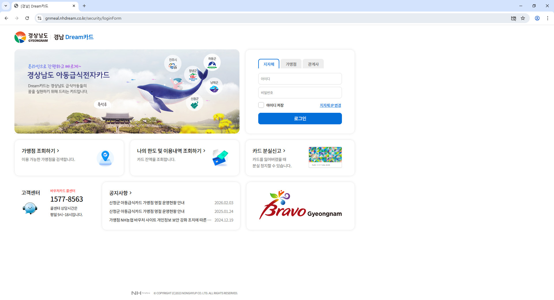The width and height of the screenshot is (554, 300).
Task: Click the 산청군 county emblem bubble
Action: pos(194,102)
